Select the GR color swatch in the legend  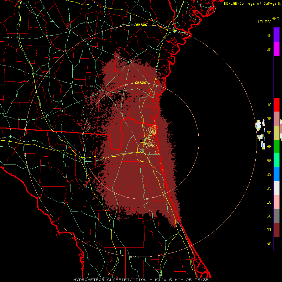[x=277, y=118]
